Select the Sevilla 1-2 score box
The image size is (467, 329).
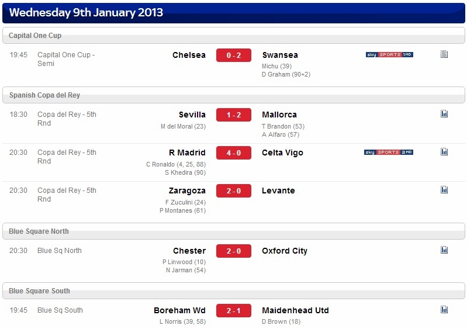click(234, 115)
